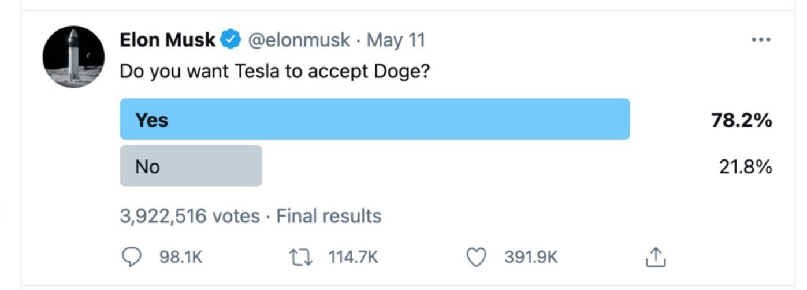This screenshot has width=807, height=290.
Task: Click the 391.9K likes count
Action: click(x=531, y=258)
